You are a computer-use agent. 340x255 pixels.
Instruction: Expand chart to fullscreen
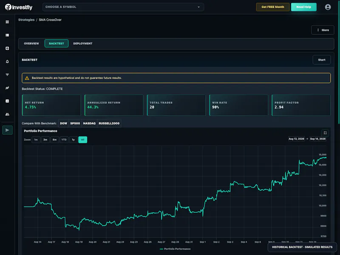point(325,133)
